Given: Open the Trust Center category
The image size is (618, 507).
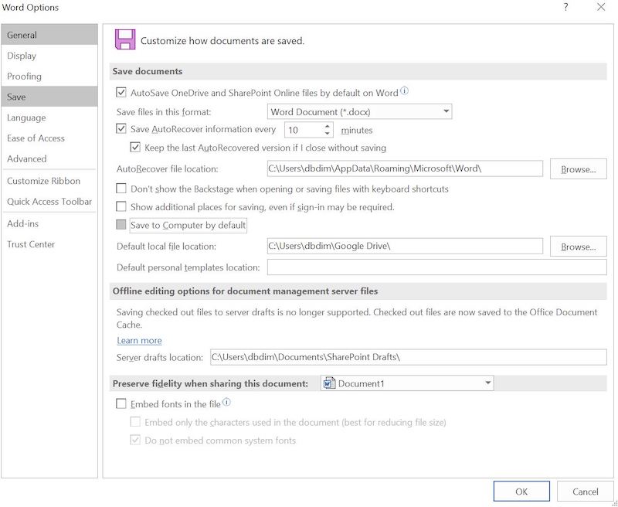Looking at the screenshot, I should 49,244.
